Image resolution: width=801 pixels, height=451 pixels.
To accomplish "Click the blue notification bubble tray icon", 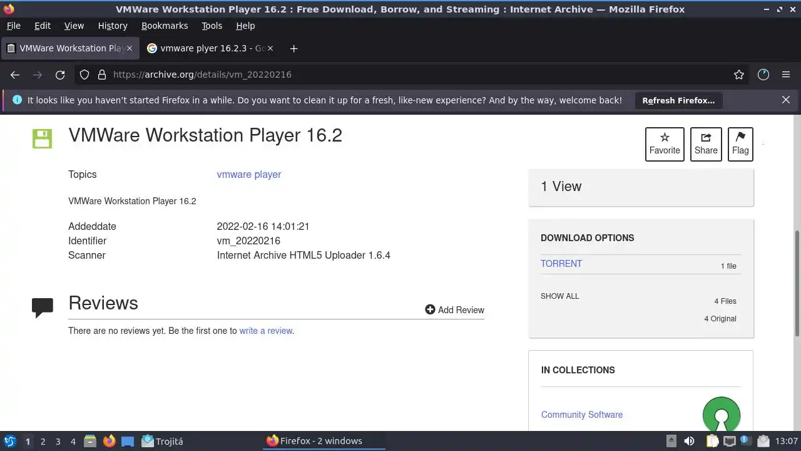I will (746, 441).
